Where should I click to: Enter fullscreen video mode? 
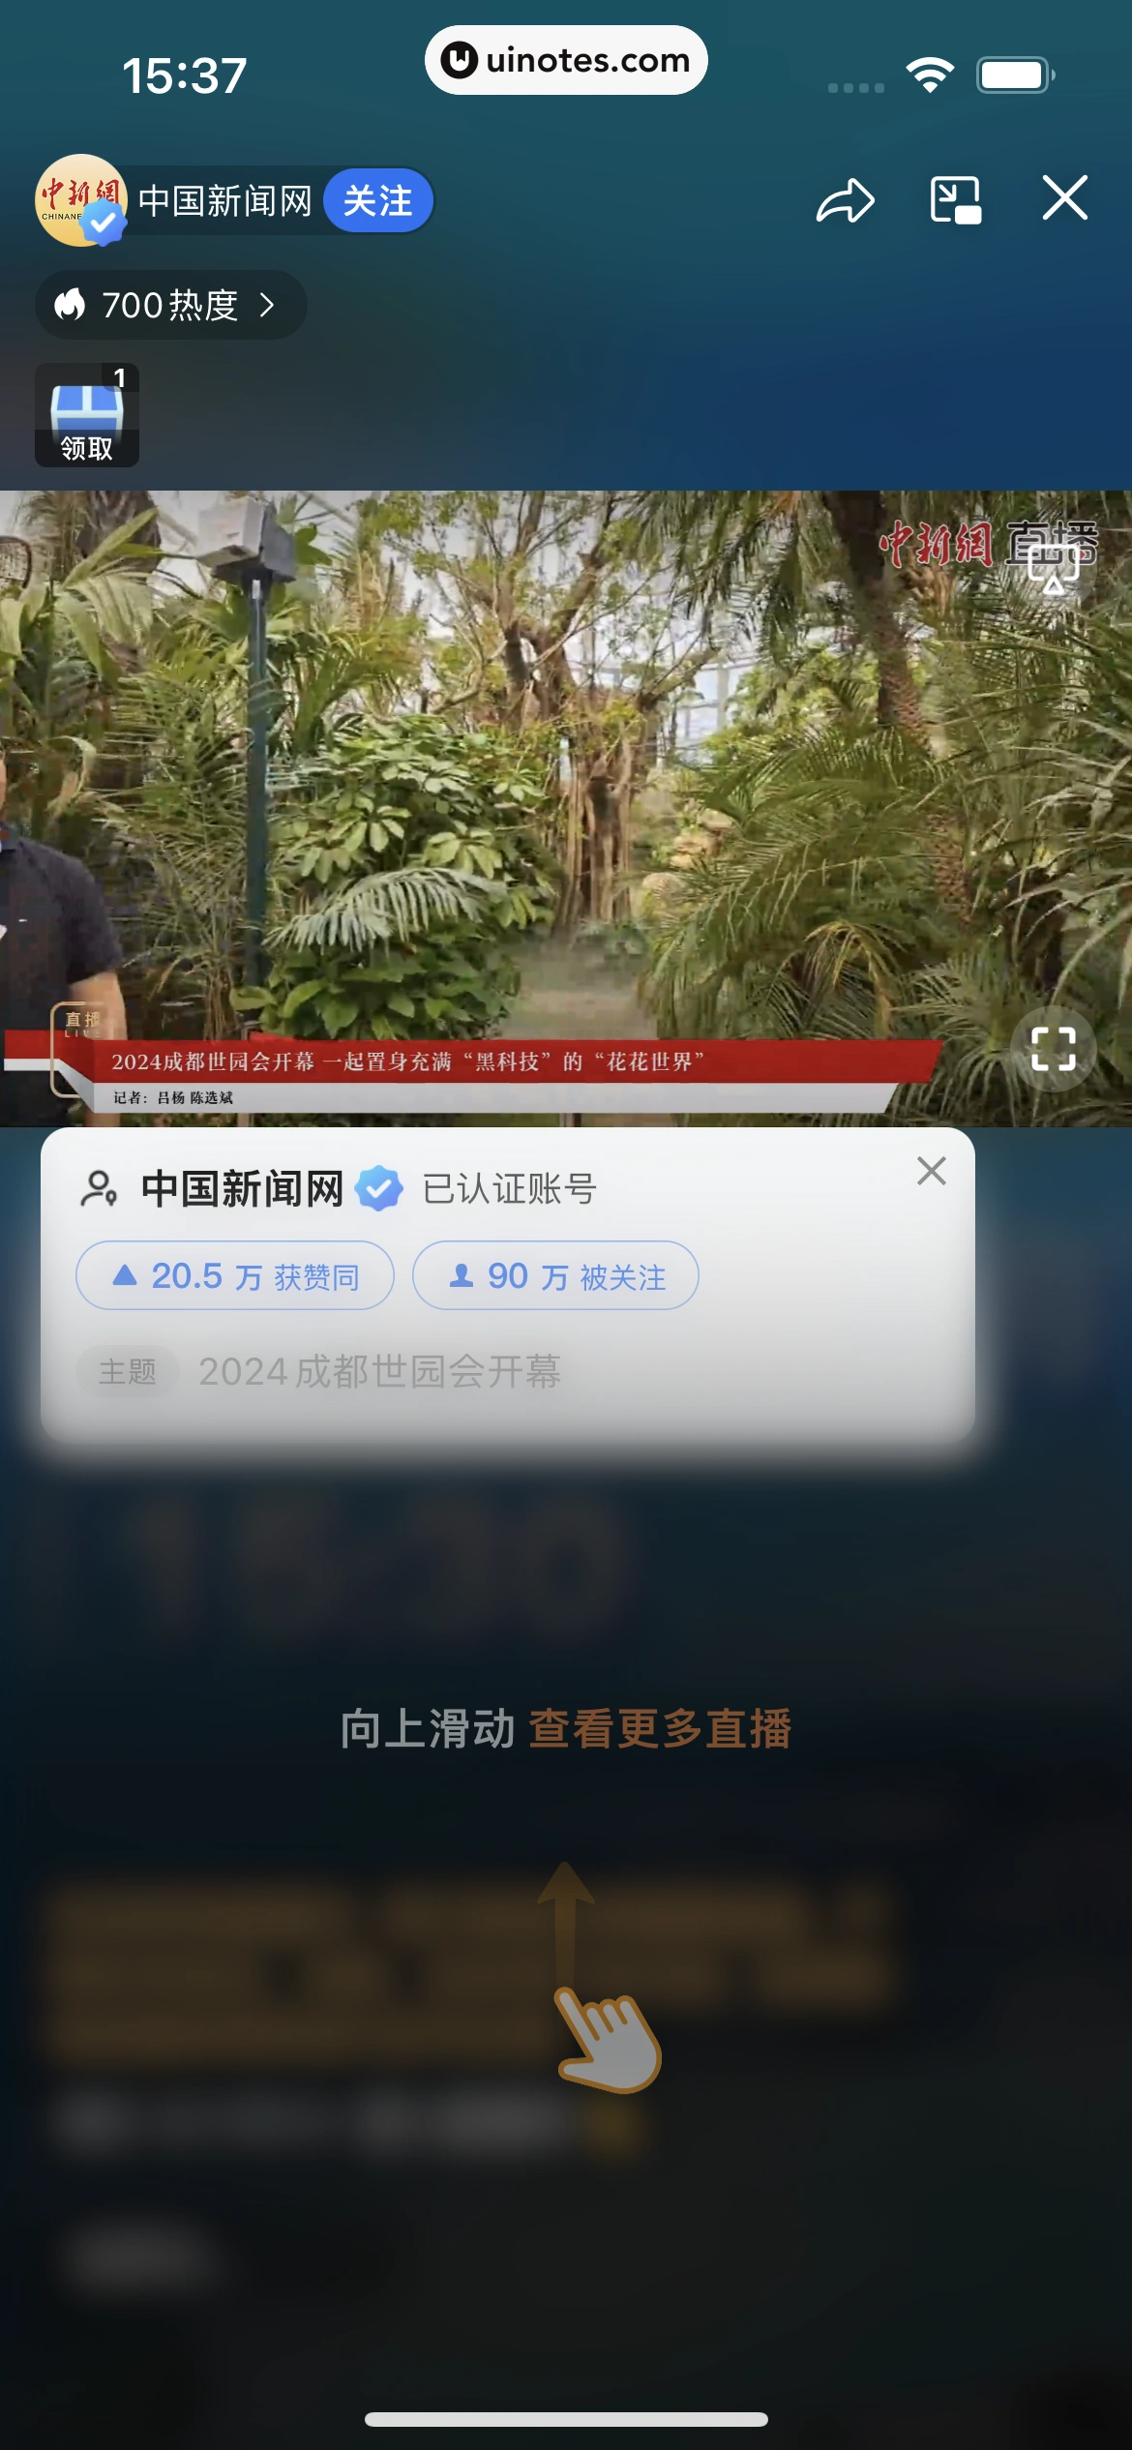pyautogui.click(x=1053, y=1048)
